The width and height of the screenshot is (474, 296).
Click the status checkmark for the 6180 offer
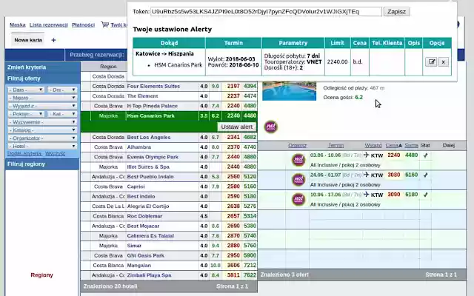click(425, 195)
